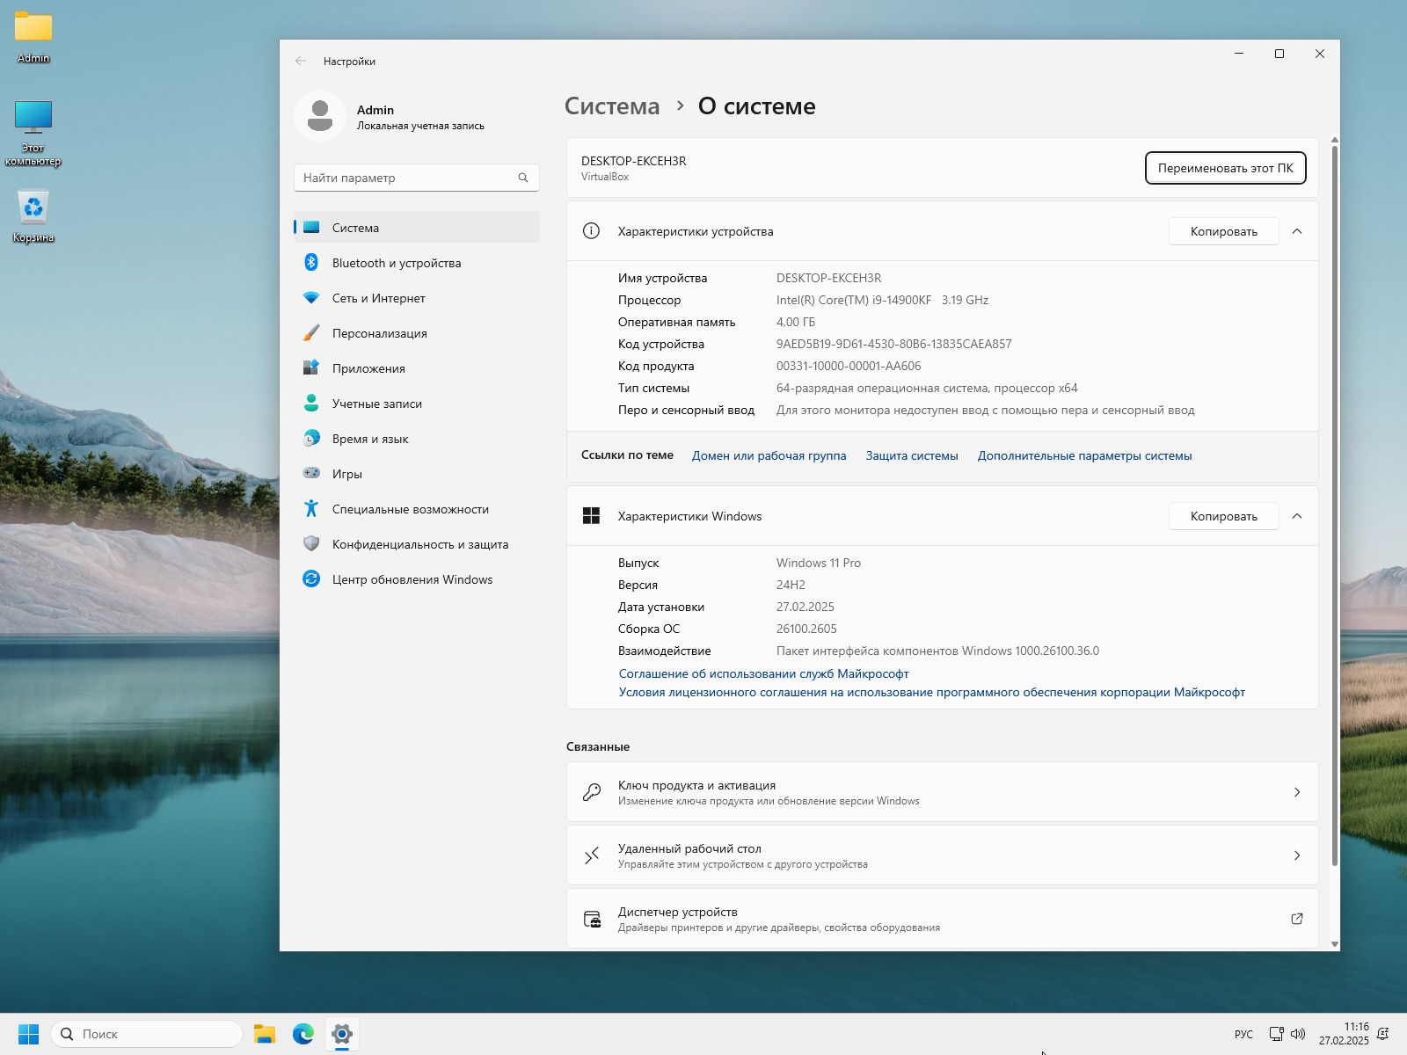Screen dimensions: 1407x1055
Task: Switch to the Персонализация category
Action: point(417,333)
